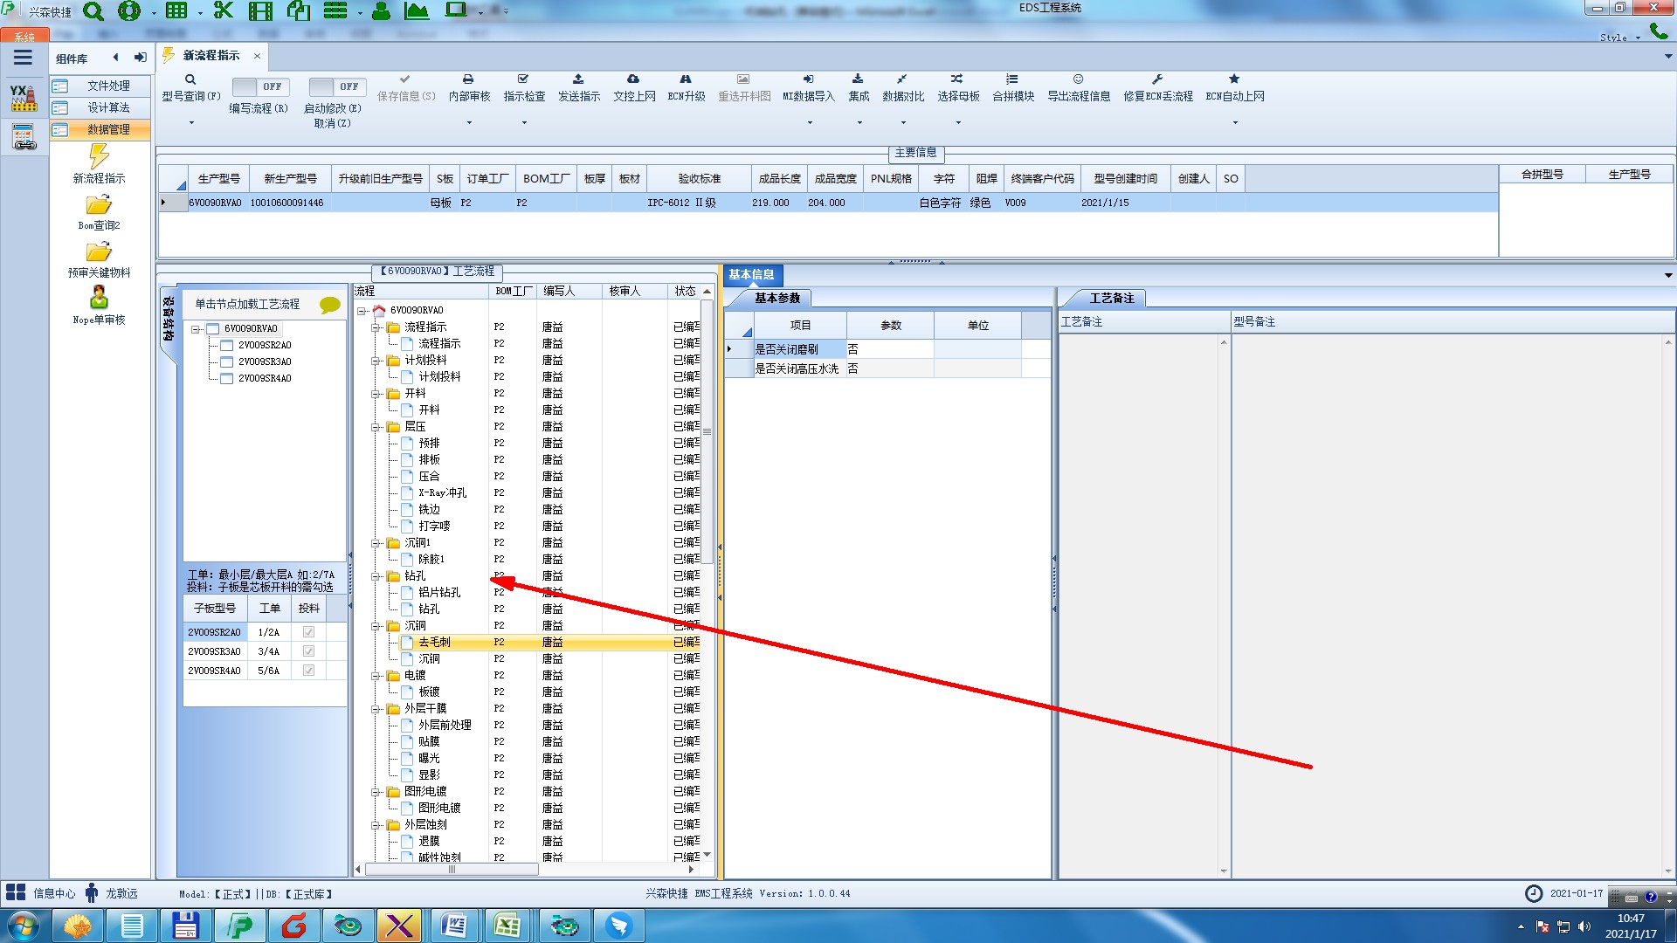Collapse the 外层干膜 tree node
This screenshot has width=1677, height=943.
tap(376, 709)
